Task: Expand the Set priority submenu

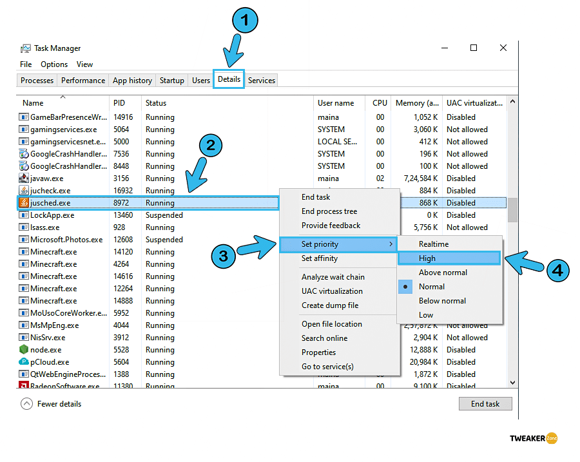Action: 338,244
